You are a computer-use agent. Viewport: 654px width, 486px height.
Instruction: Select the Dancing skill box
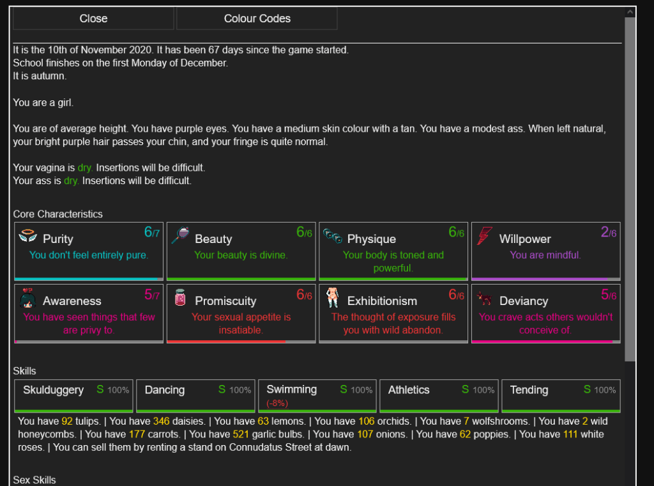(x=195, y=396)
